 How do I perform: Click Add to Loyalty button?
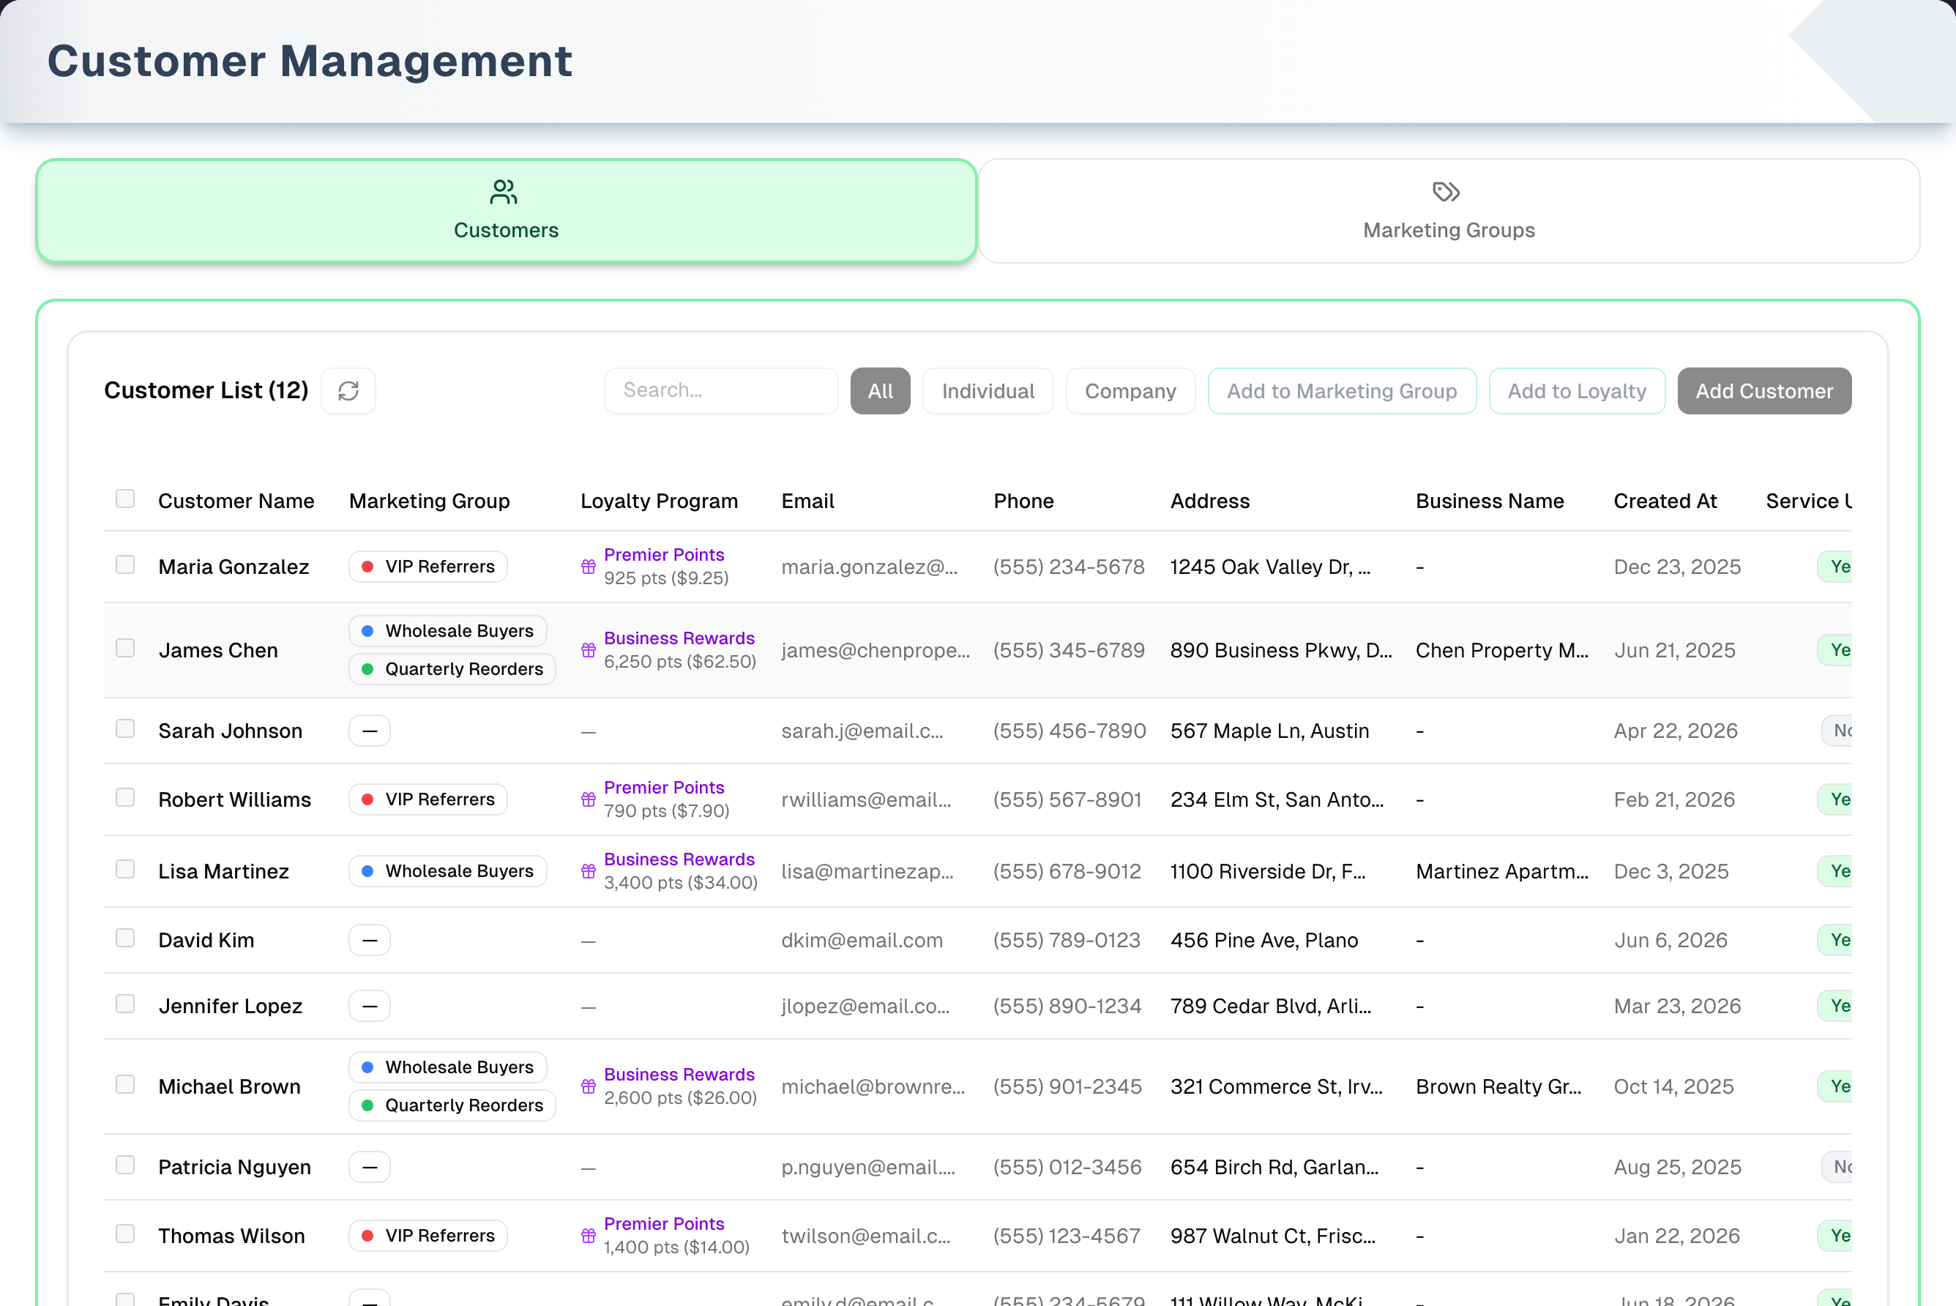[x=1576, y=391]
